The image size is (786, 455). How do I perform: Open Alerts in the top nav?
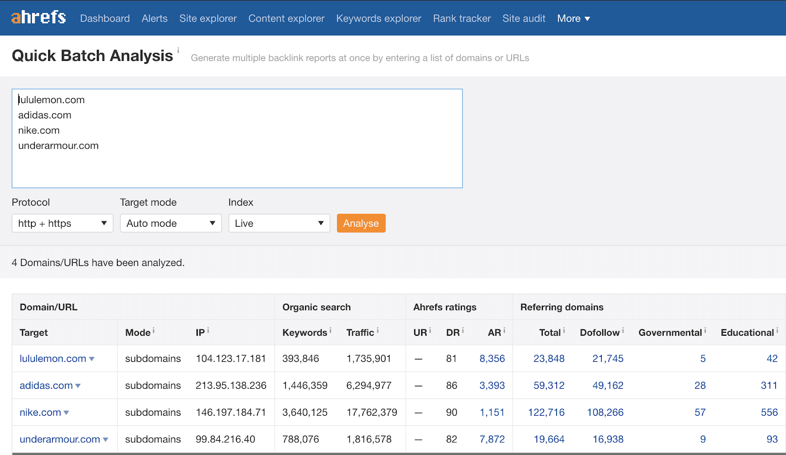154,19
